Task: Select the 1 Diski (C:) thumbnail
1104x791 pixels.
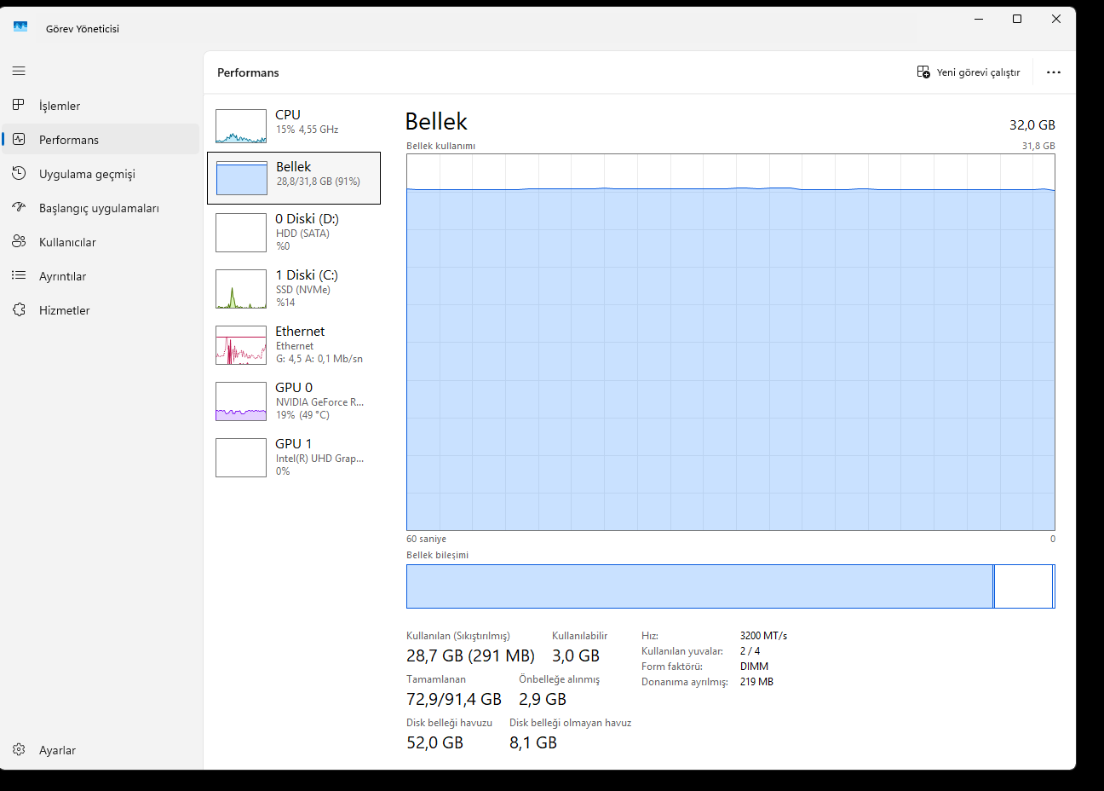Action: [241, 289]
